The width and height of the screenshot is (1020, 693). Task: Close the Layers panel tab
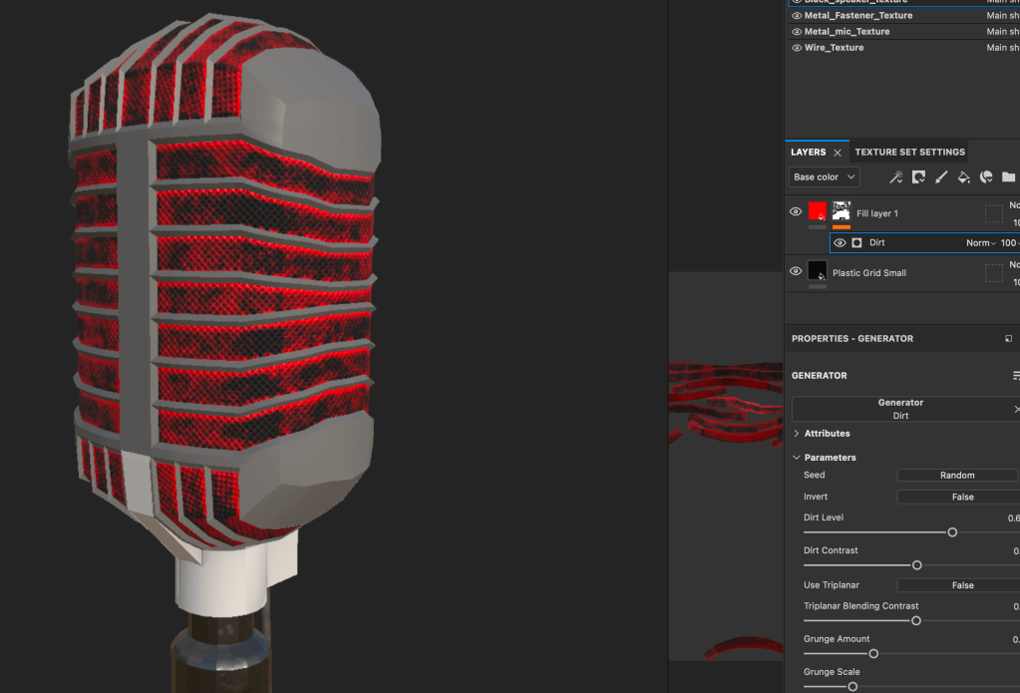click(x=838, y=153)
